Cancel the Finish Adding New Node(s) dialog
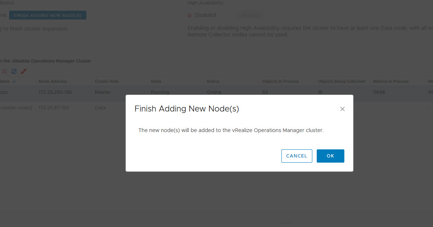The width and height of the screenshot is (433, 227). tap(297, 156)
